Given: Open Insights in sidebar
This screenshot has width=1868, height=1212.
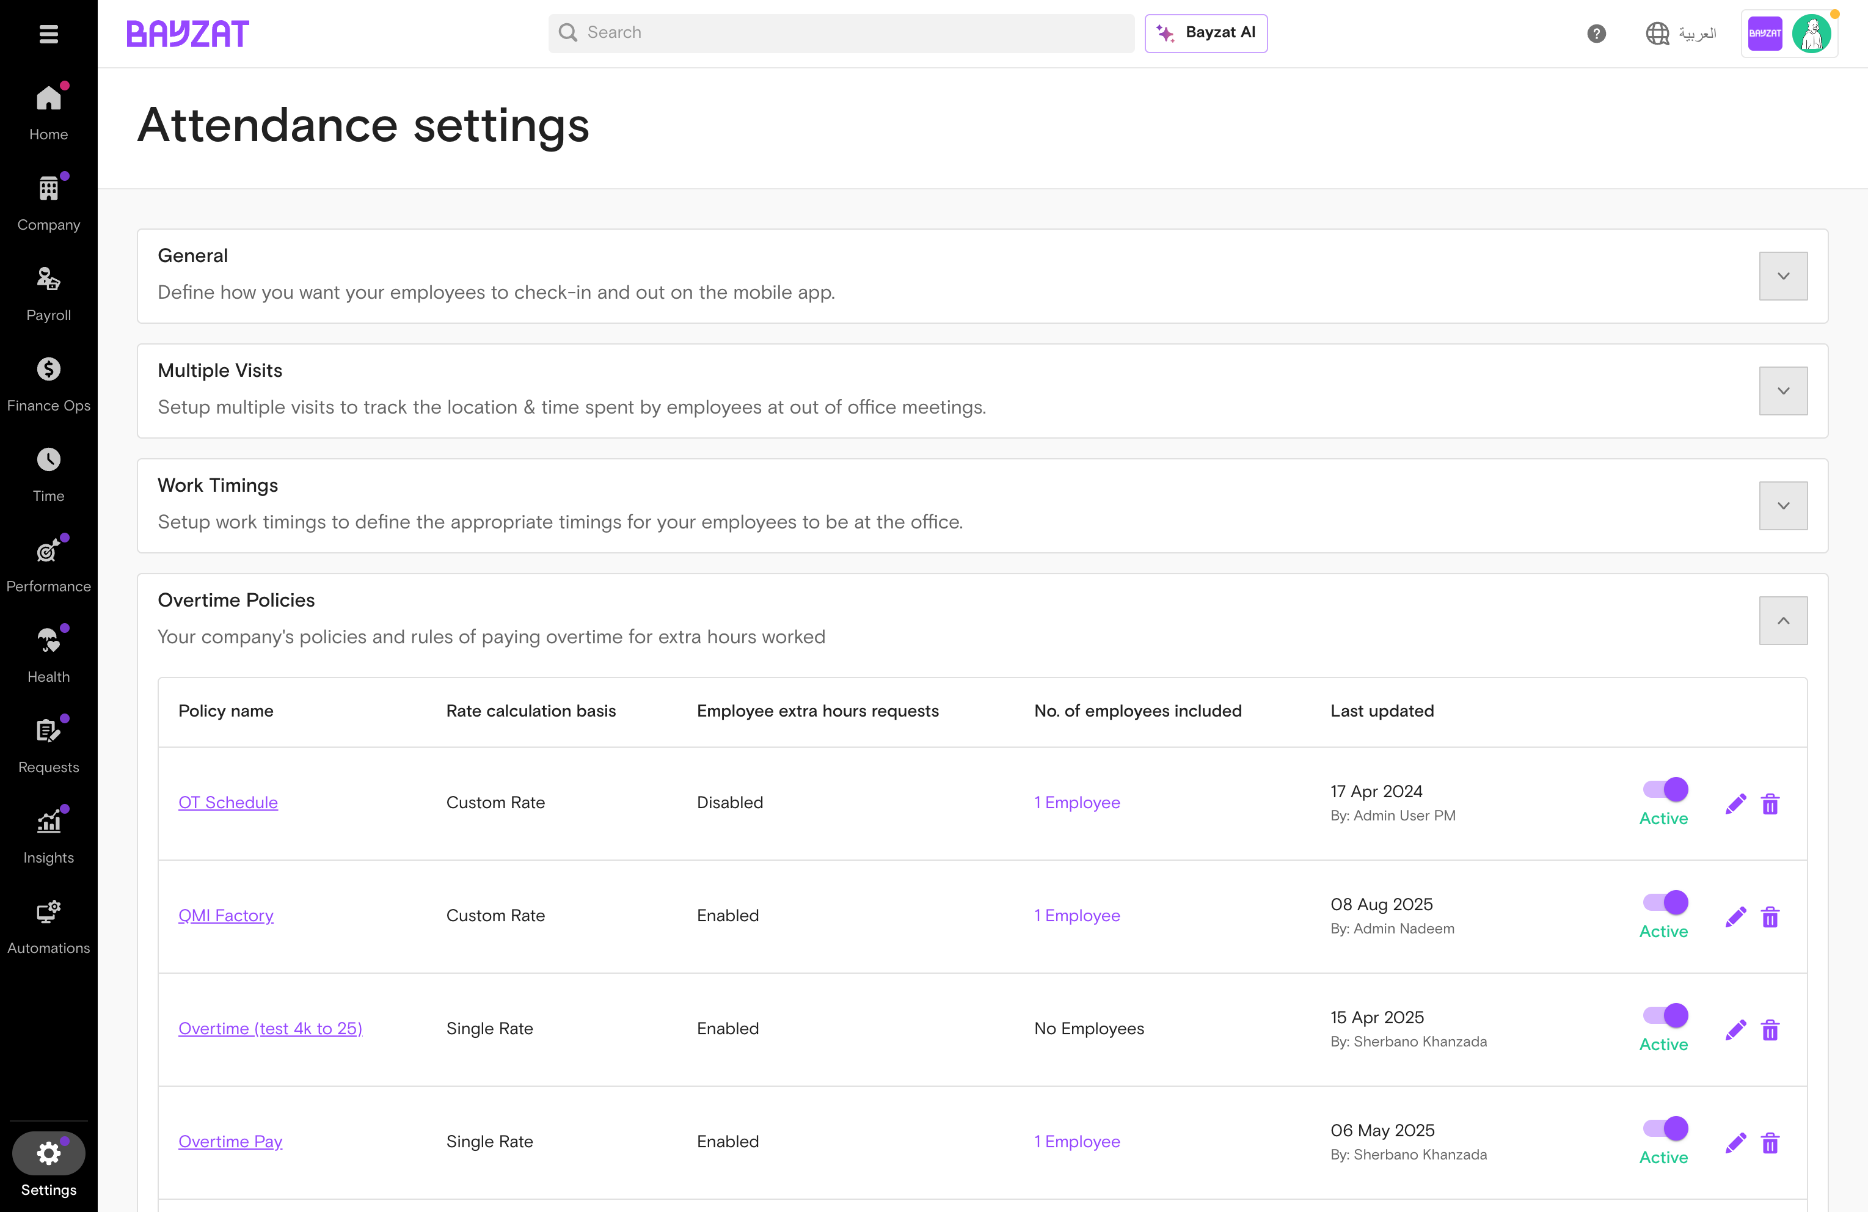Looking at the screenshot, I should 49,835.
